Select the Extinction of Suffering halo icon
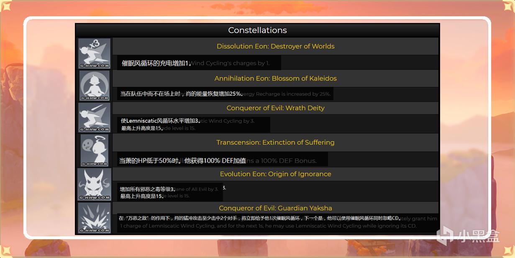This screenshot has width=515, height=258. point(94,150)
